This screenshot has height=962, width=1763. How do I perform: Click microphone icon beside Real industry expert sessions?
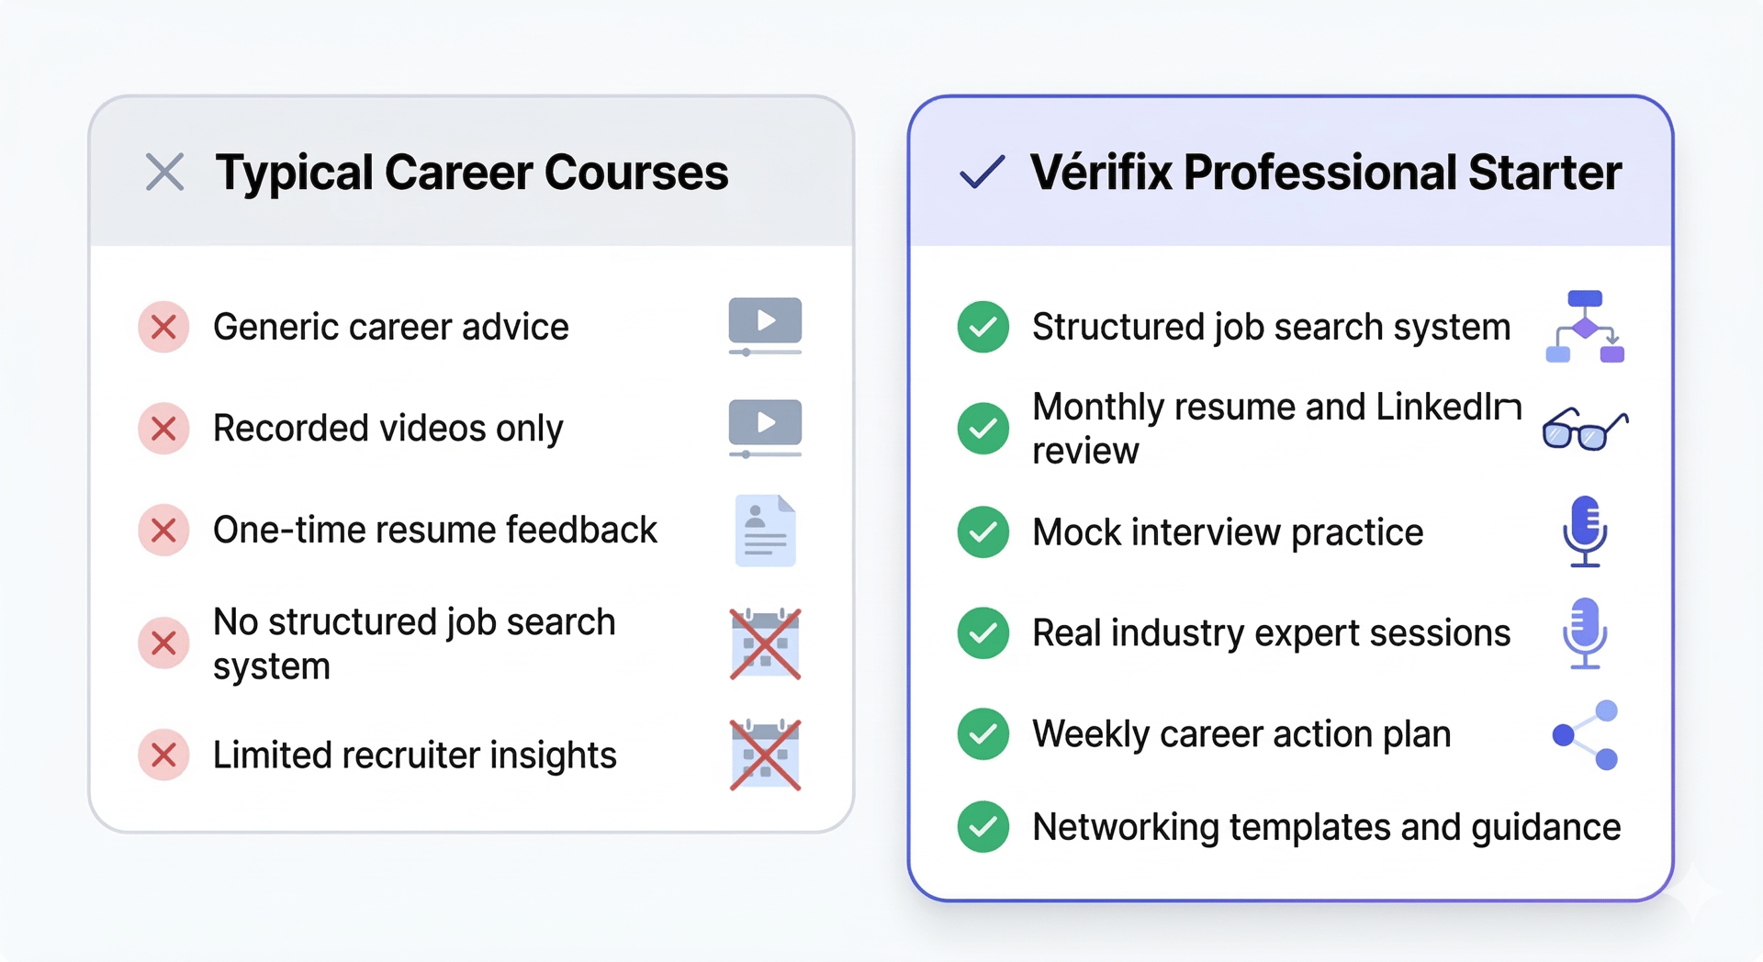(1585, 632)
